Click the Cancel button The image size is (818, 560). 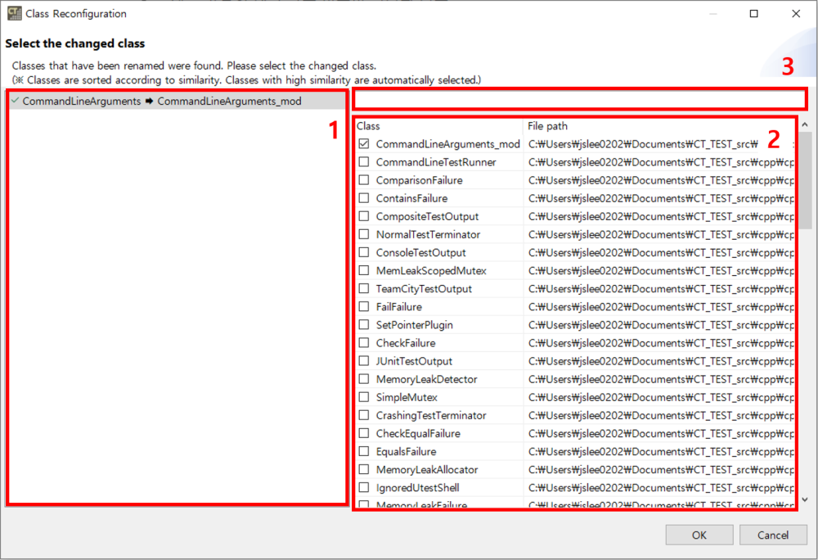(773, 535)
